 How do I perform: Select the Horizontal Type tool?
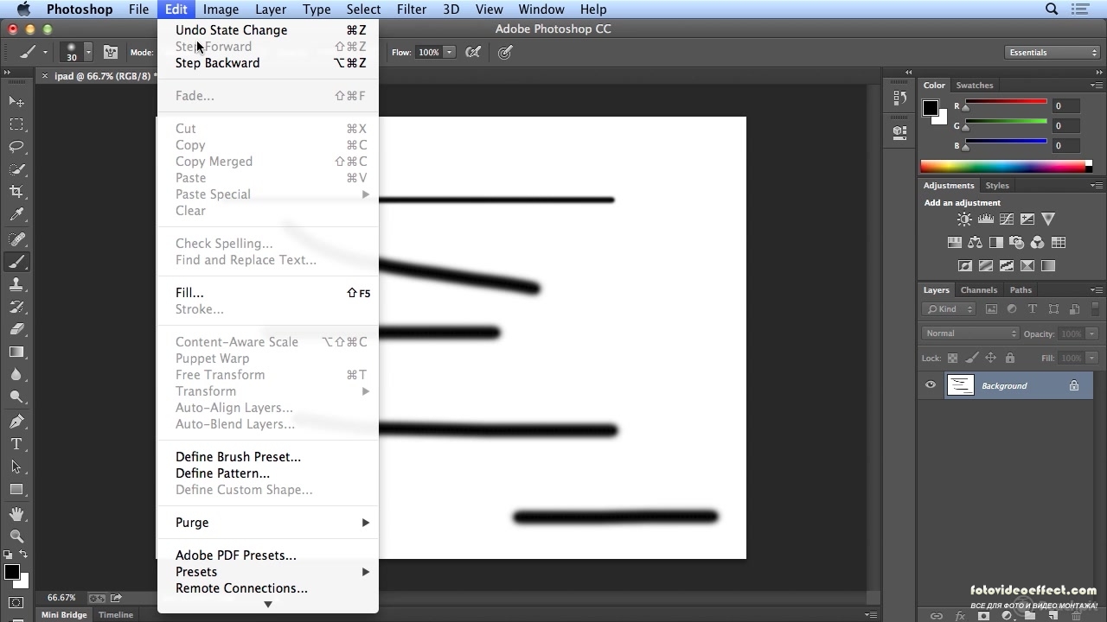pyautogui.click(x=16, y=444)
